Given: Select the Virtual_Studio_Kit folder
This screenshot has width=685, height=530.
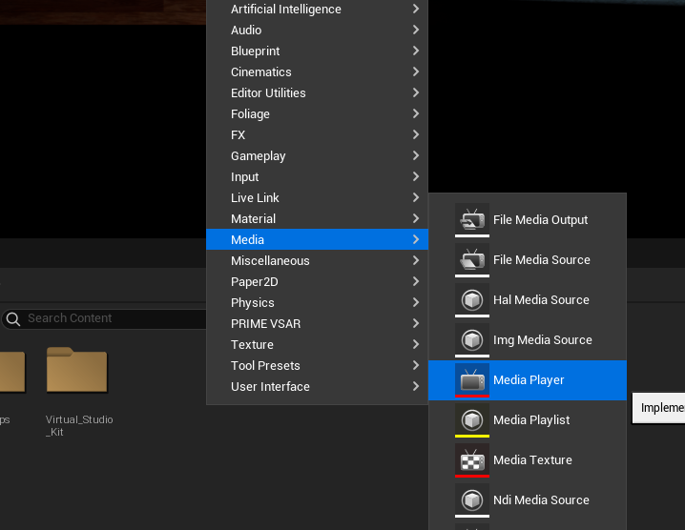Looking at the screenshot, I should tap(78, 374).
